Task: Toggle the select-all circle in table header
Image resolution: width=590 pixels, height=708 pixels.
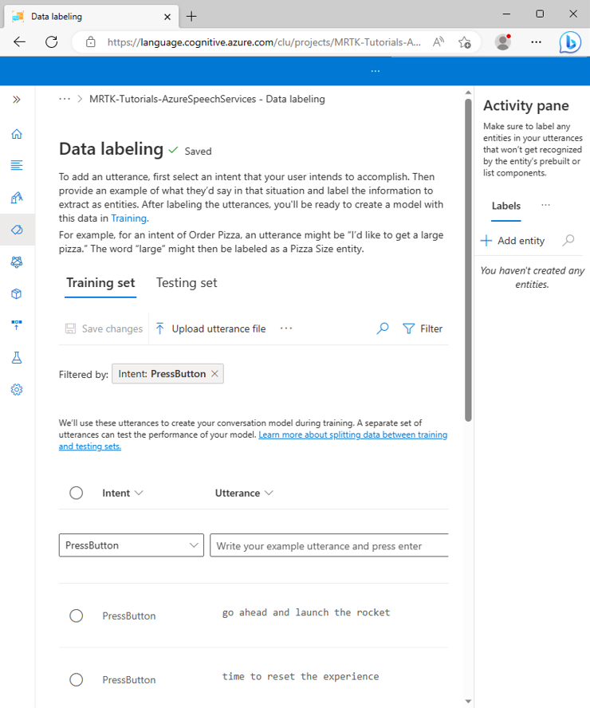Action: click(x=77, y=493)
